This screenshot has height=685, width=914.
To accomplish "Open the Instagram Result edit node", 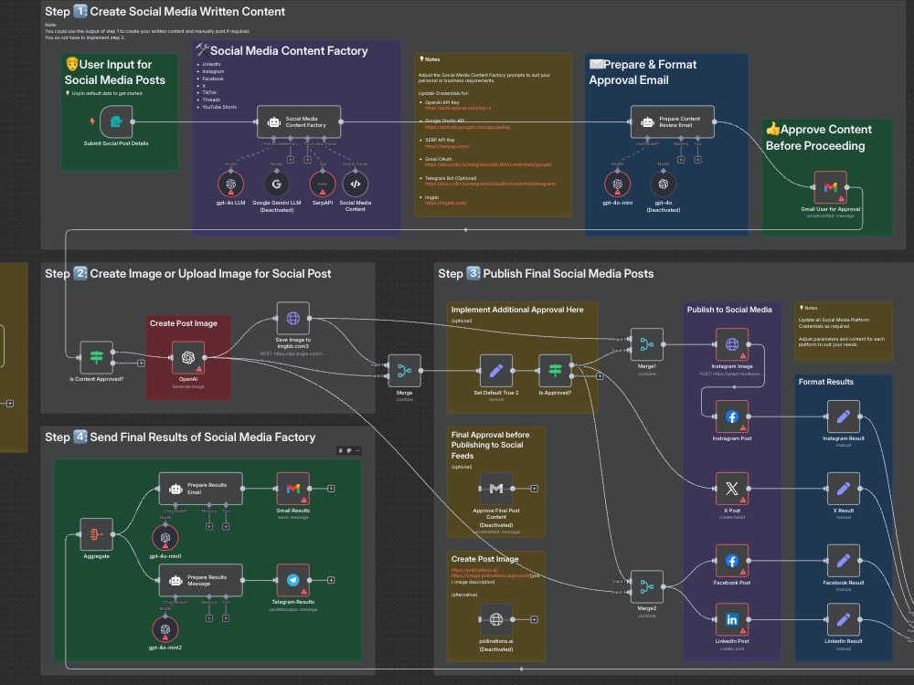I will click(844, 416).
